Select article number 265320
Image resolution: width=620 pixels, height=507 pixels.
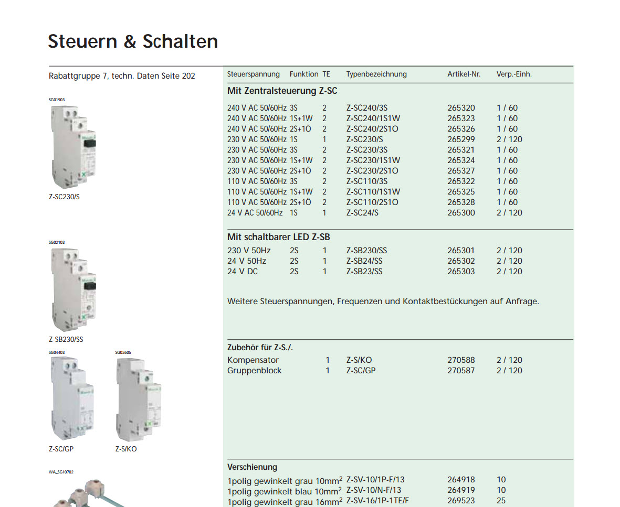tap(461, 108)
